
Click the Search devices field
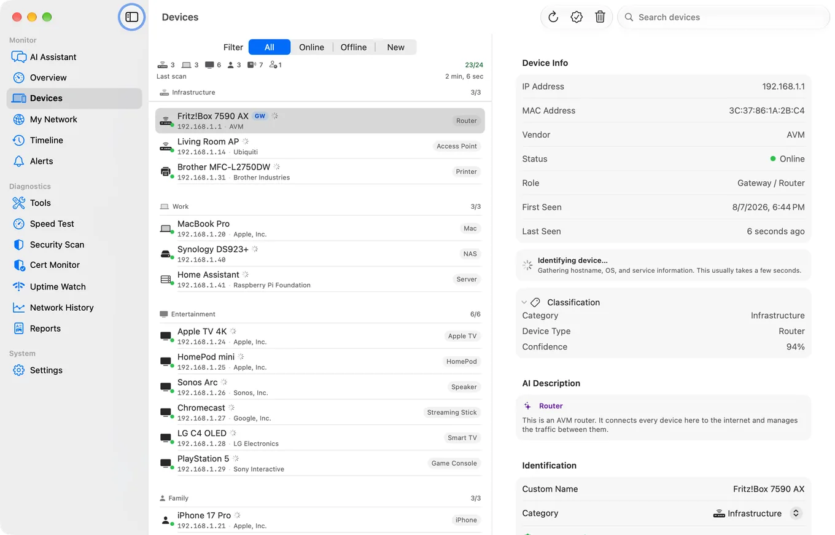click(723, 17)
